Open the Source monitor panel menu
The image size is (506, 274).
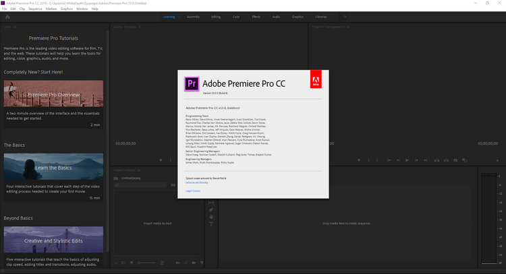click(x=140, y=27)
